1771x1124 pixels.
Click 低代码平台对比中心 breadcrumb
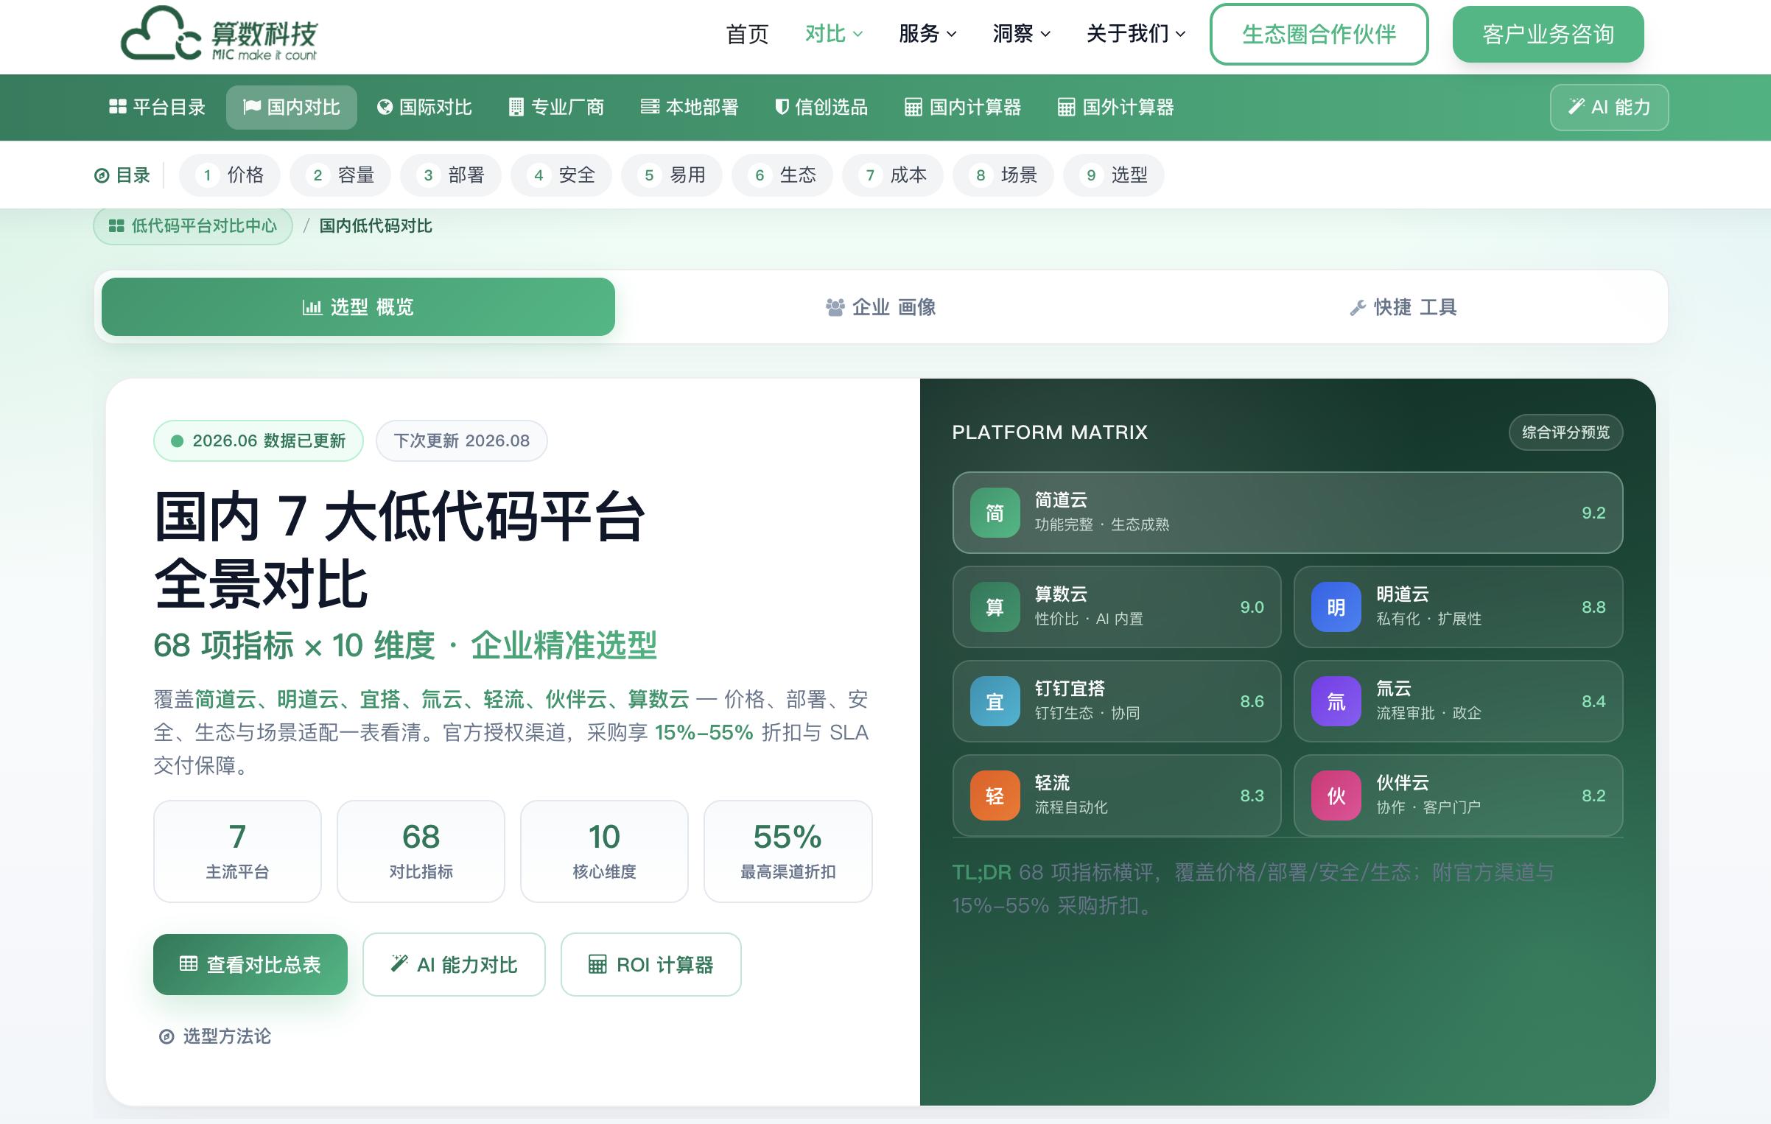tap(193, 226)
